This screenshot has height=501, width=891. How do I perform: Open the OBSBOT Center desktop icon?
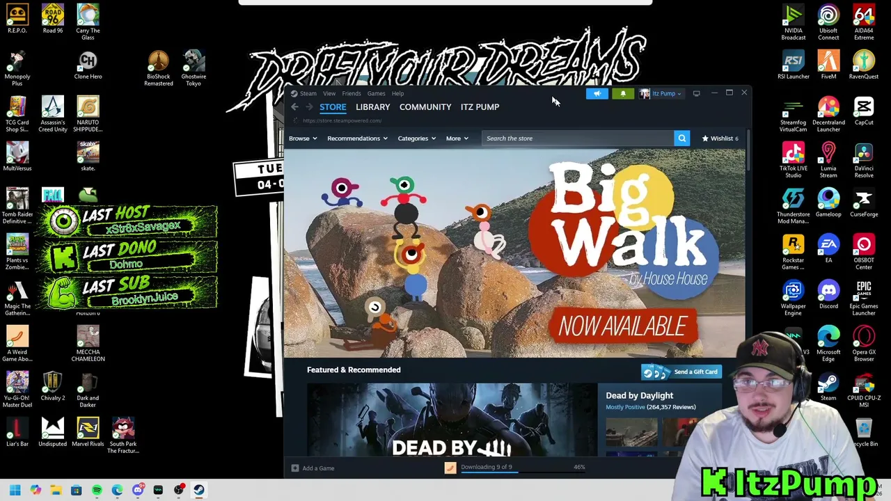864,252
